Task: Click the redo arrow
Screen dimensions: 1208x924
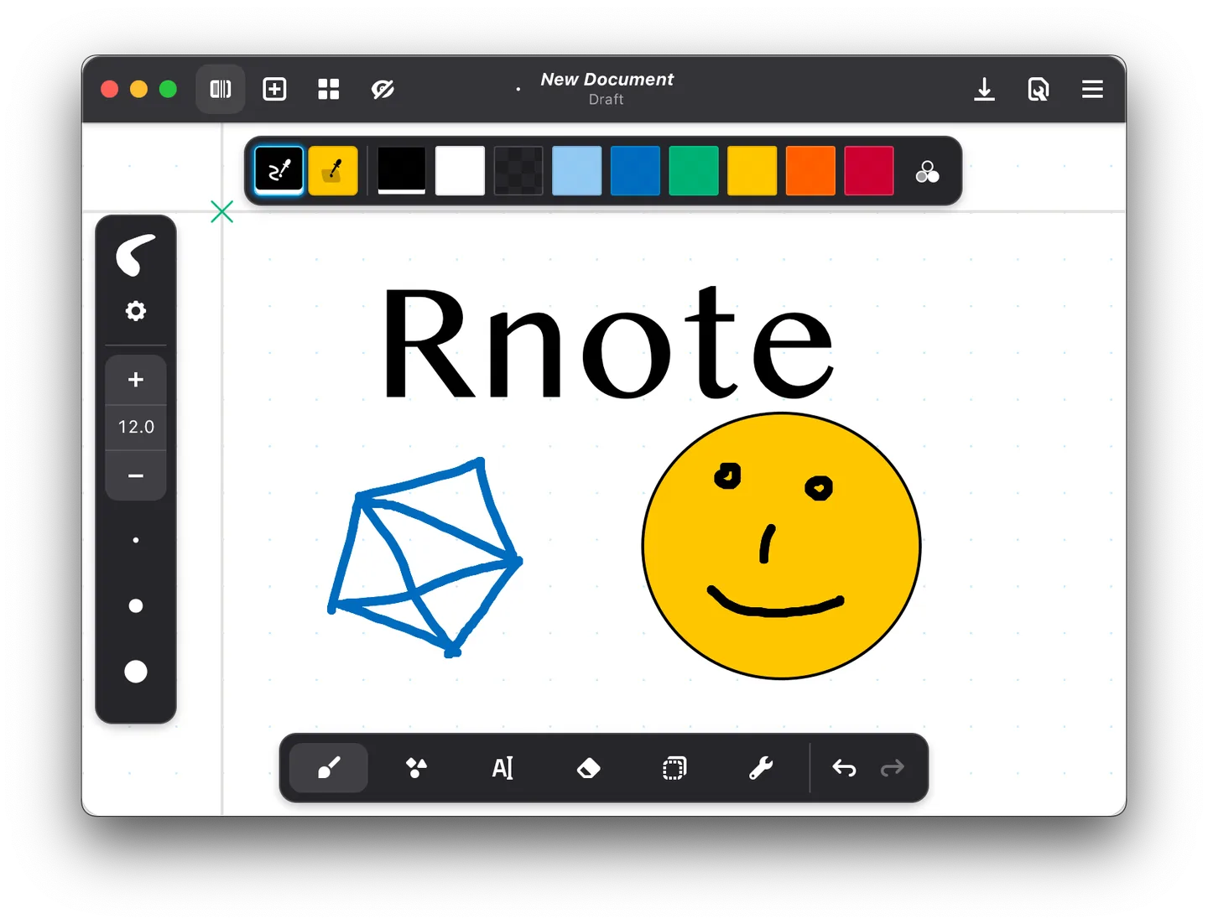Action: pyautogui.click(x=892, y=768)
